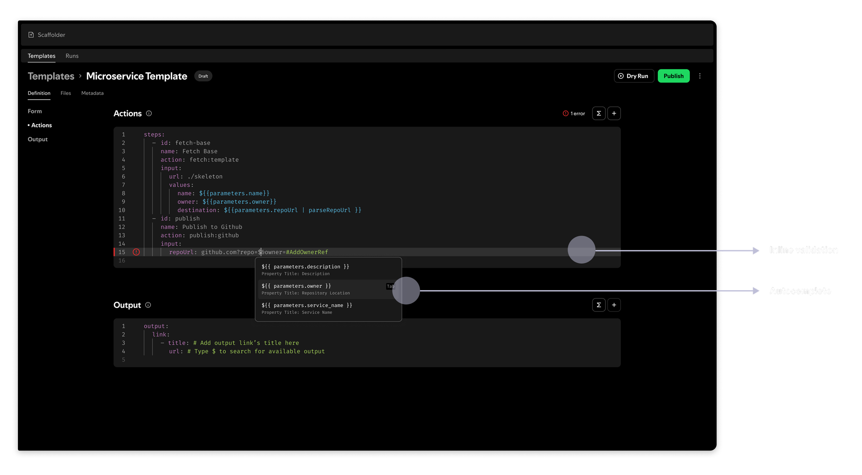
Task: Click 'name: Publish to Github' line
Action: click(201, 227)
